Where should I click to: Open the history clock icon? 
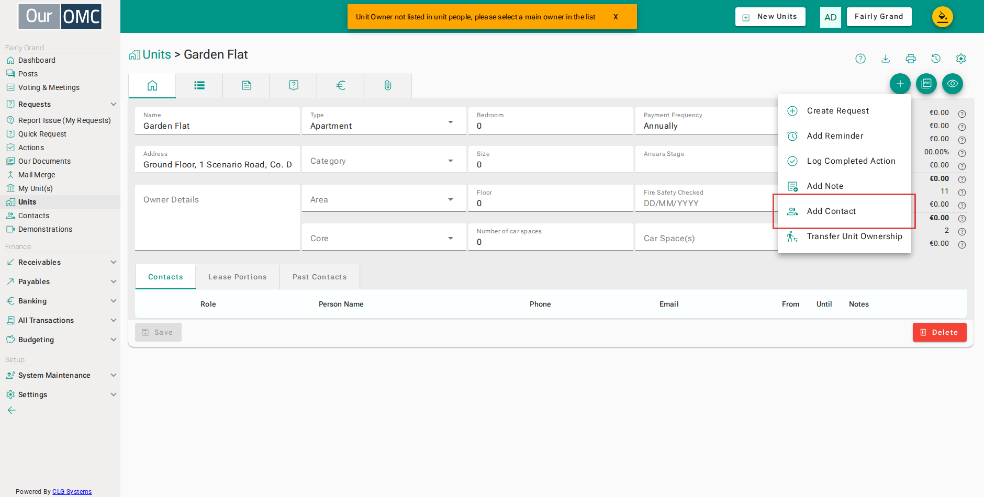936,59
